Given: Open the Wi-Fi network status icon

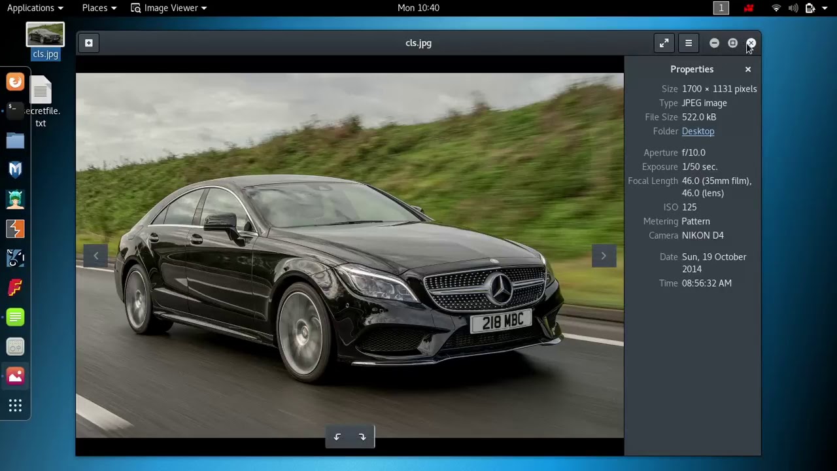Looking at the screenshot, I should [x=776, y=8].
